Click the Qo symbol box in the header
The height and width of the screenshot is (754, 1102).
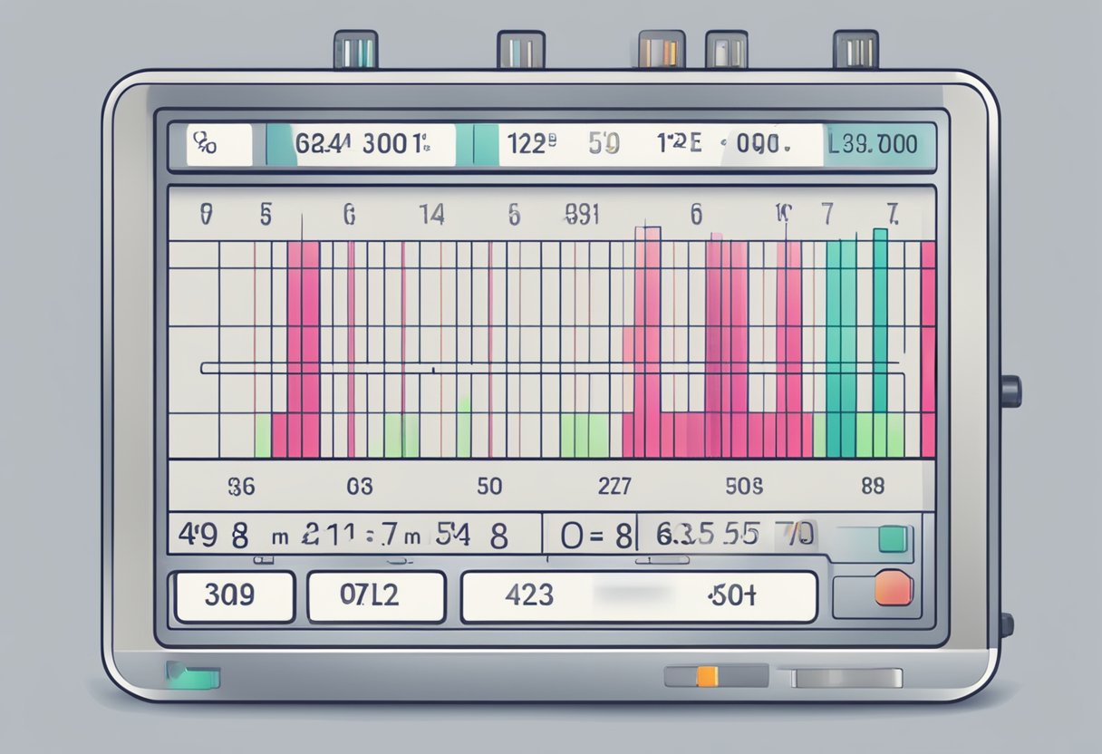(218, 145)
